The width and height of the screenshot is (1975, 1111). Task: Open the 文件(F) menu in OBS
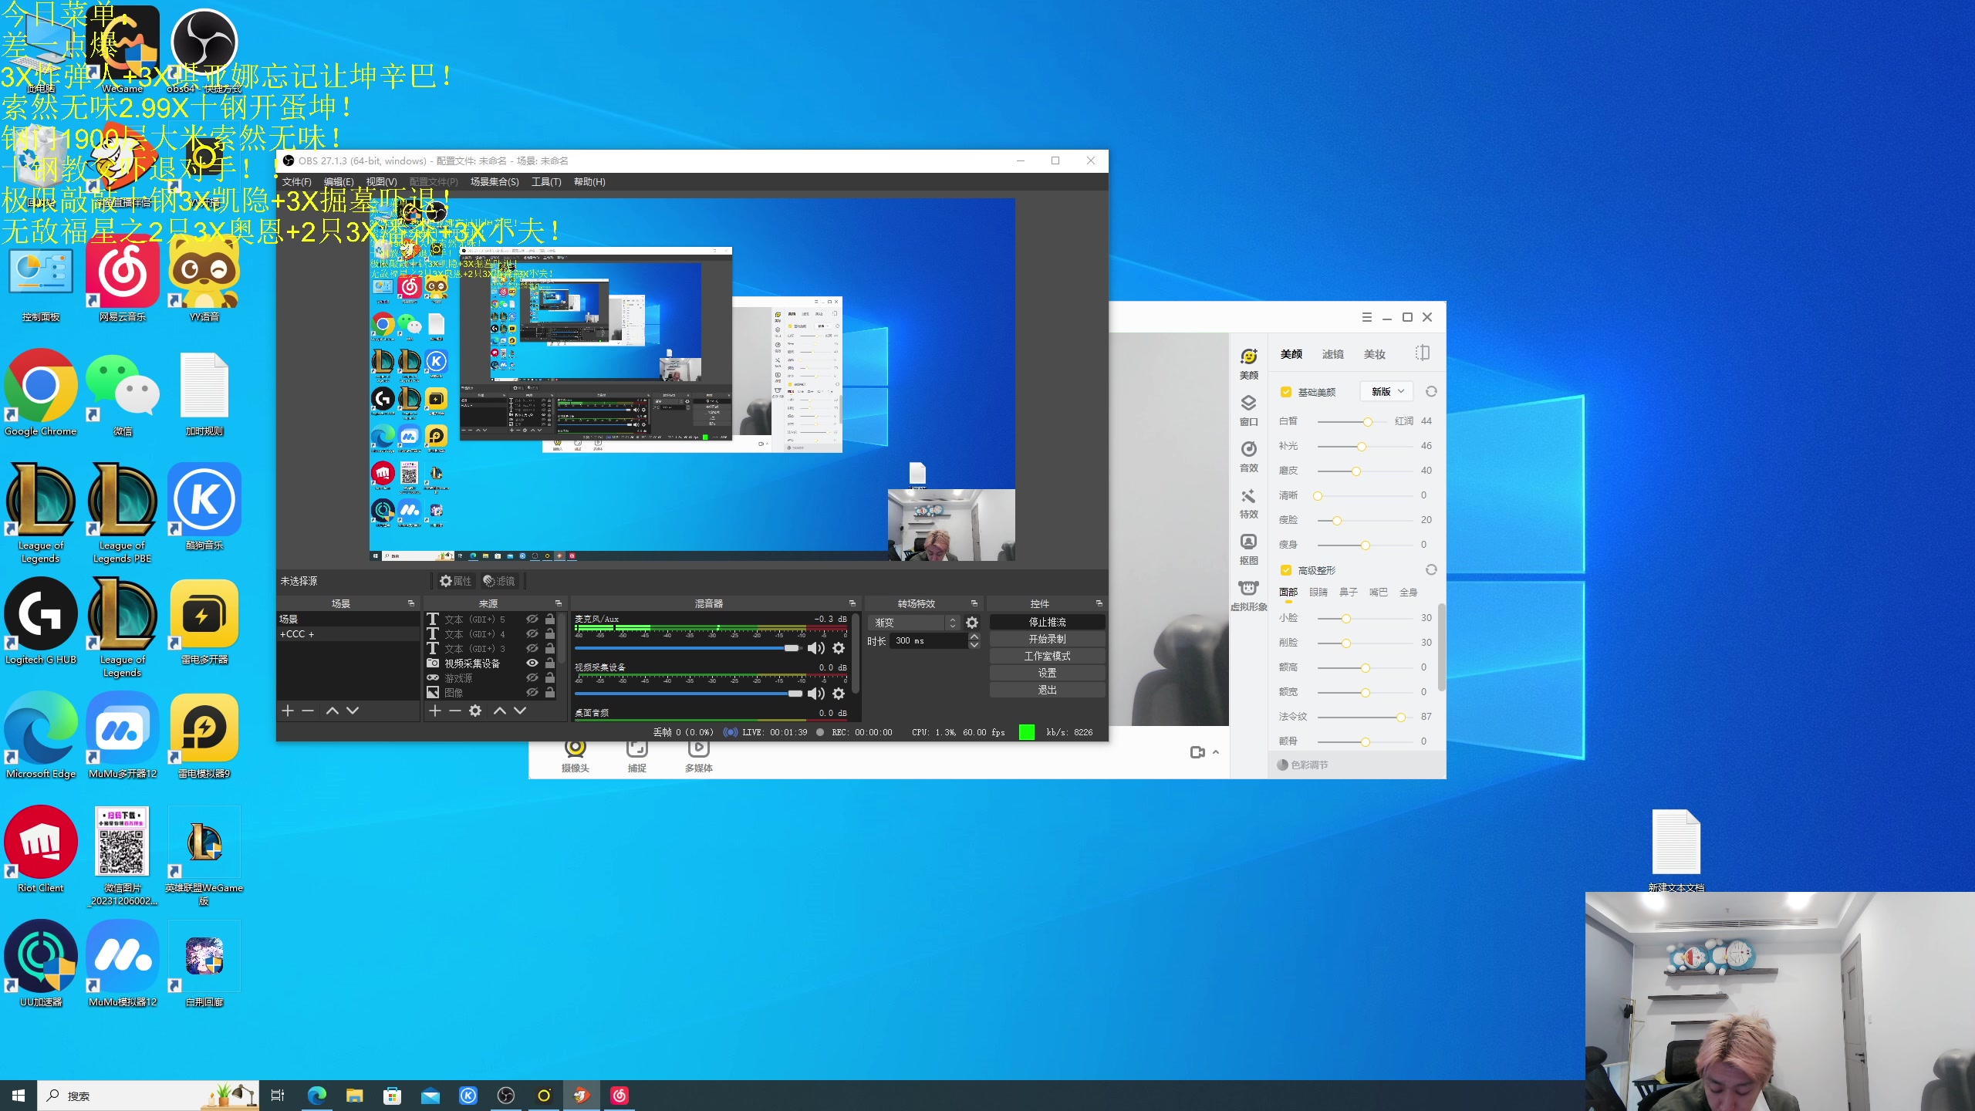click(297, 181)
